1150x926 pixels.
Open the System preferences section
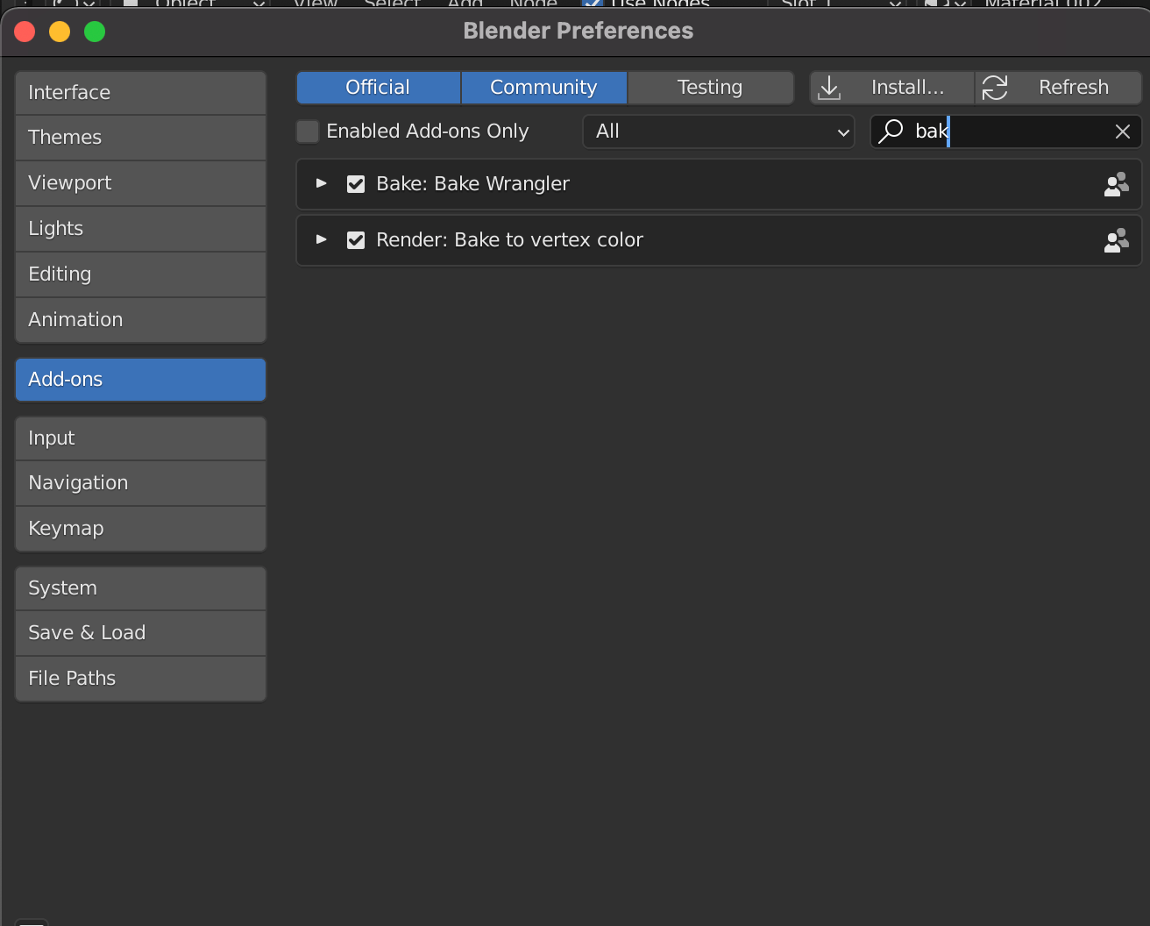pyautogui.click(x=140, y=588)
